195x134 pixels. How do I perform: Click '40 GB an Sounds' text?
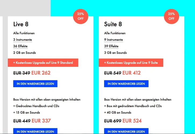[118, 113]
